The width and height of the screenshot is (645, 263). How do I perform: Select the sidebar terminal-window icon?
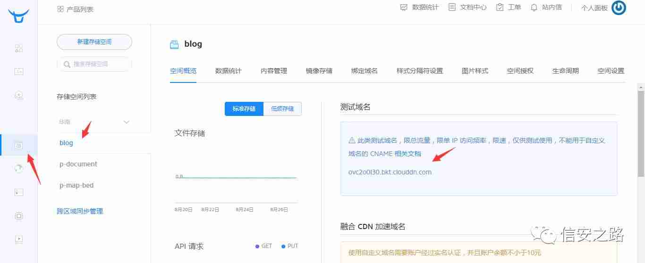click(x=19, y=192)
